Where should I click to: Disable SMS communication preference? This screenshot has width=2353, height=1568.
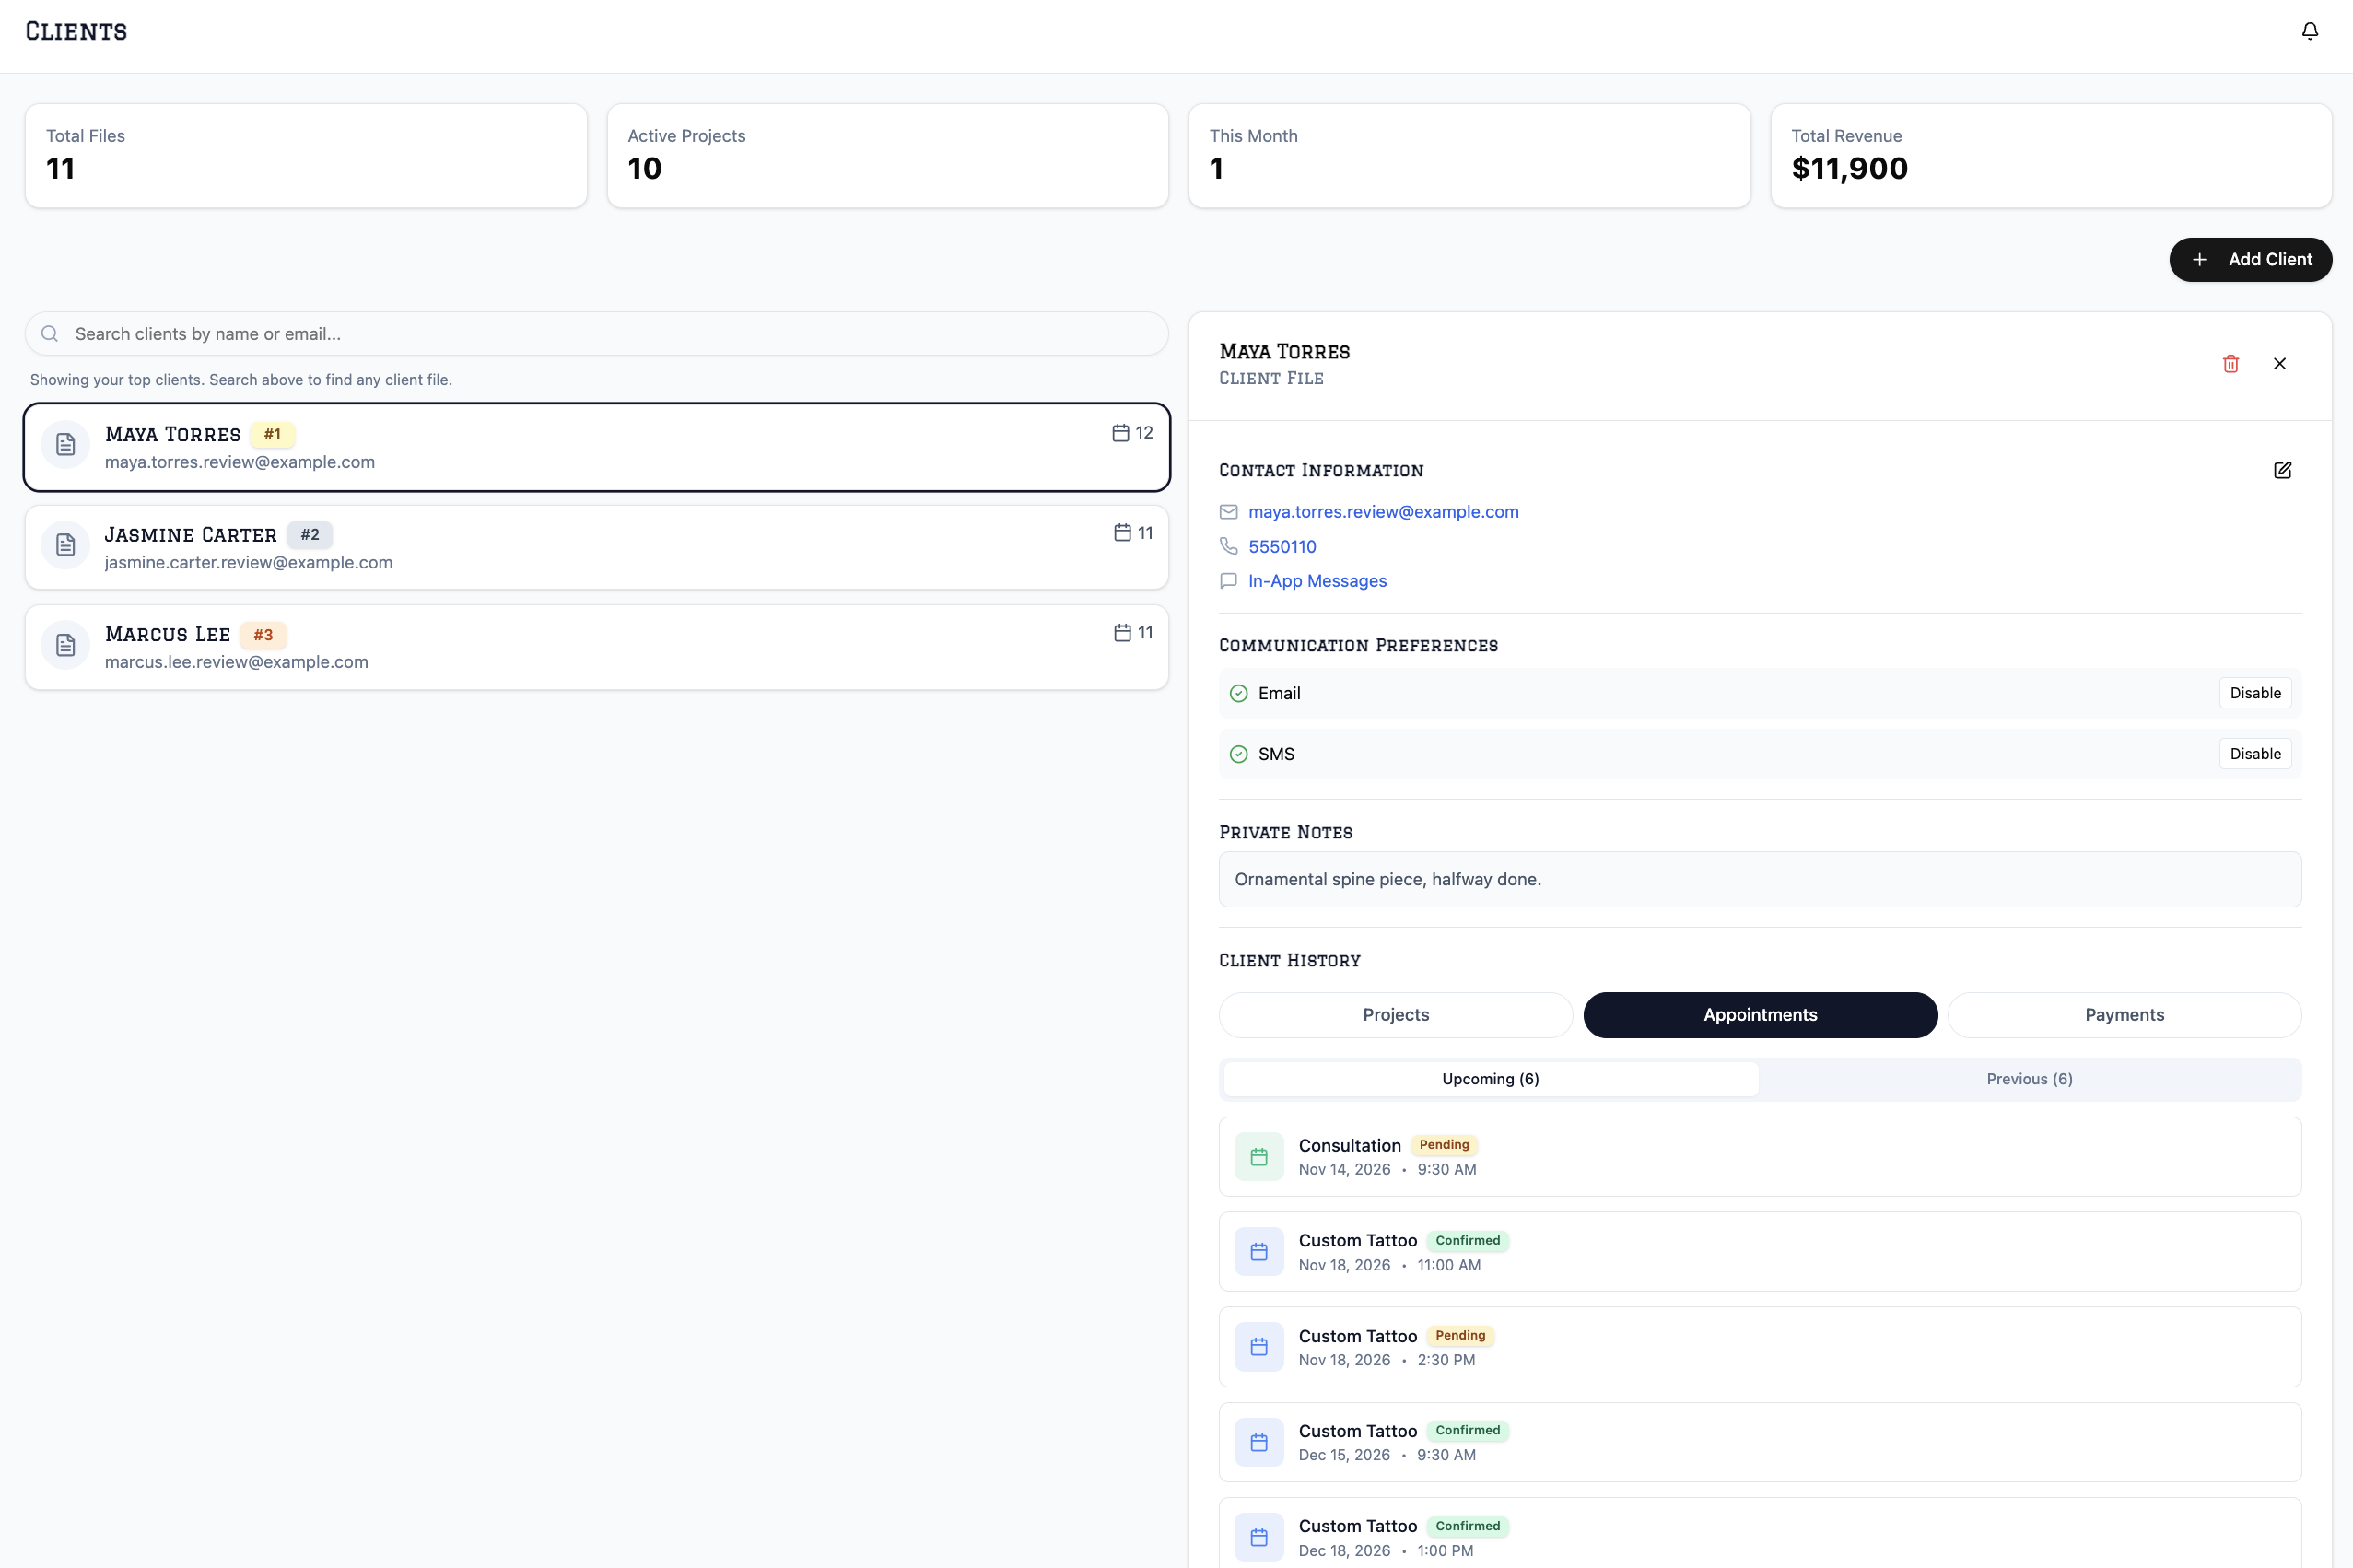(2255, 754)
